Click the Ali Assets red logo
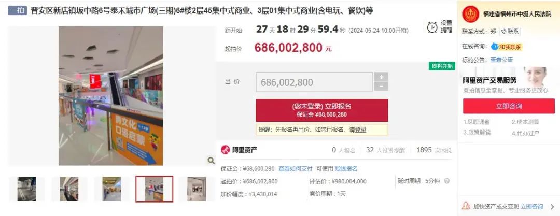The width and height of the screenshot is (560, 216). click(225, 150)
